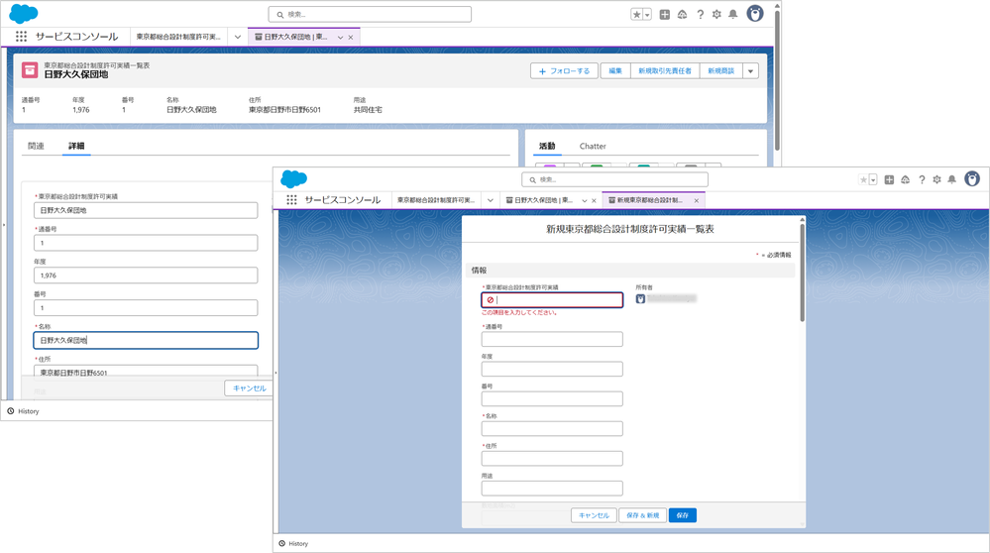Open user avatar menu in front window
990x553 pixels.
tap(972, 179)
